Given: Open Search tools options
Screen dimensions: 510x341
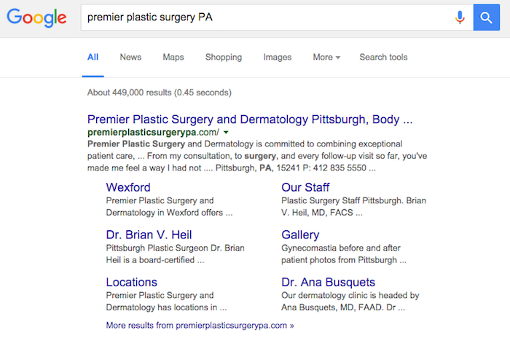Looking at the screenshot, I should [x=383, y=58].
